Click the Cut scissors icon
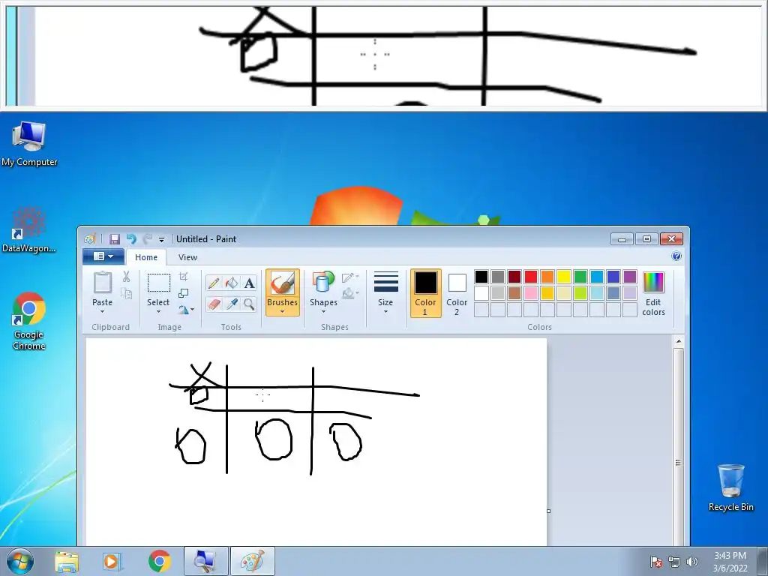 (x=126, y=277)
